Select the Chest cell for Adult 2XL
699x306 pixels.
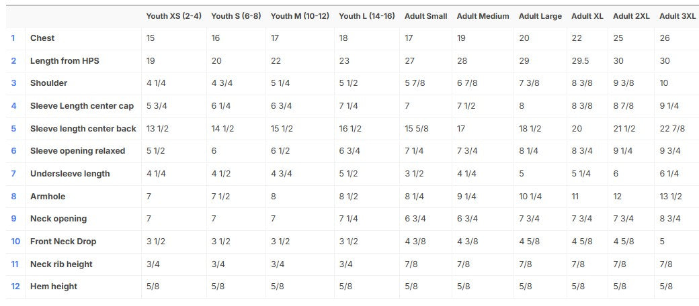(x=618, y=38)
